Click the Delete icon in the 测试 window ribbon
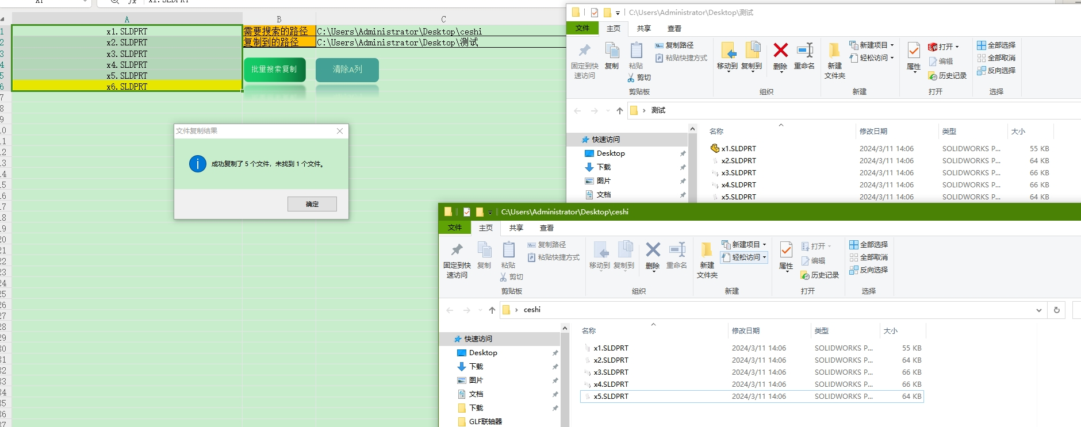This screenshot has height=427, width=1081. (780, 51)
